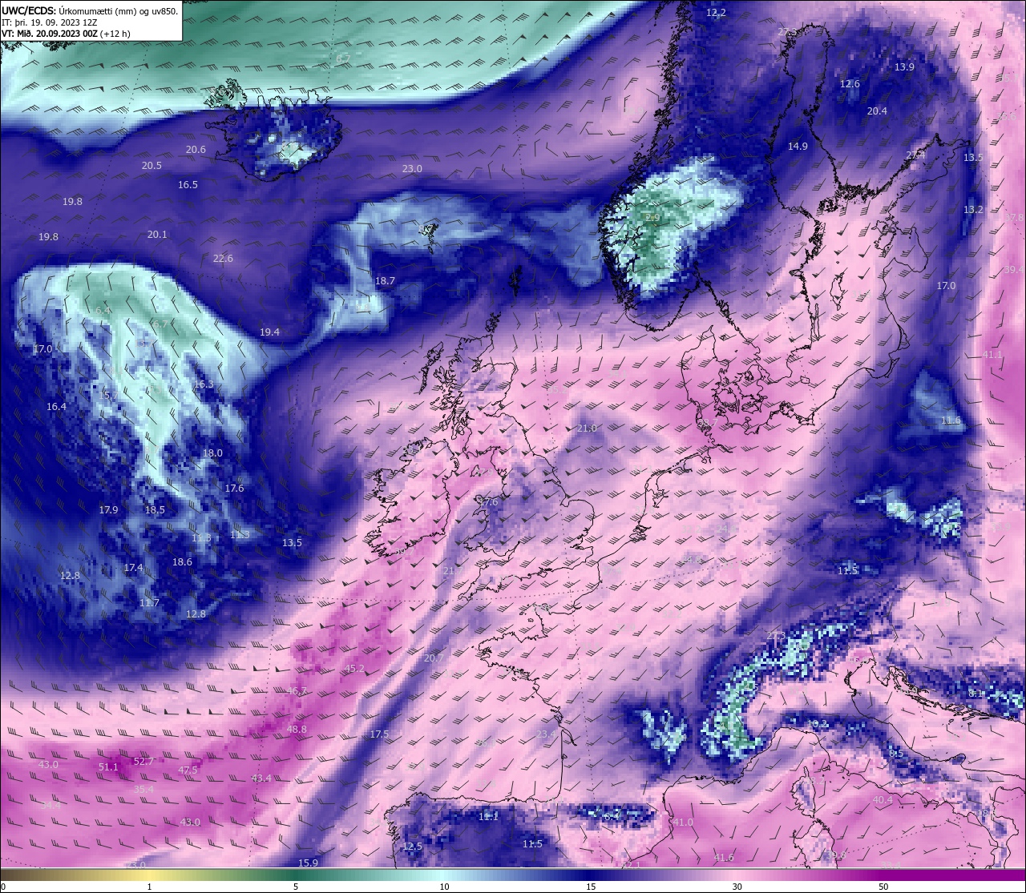Click the map value 20.4
The width and height of the screenshot is (1026, 893).
pyautogui.click(x=877, y=111)
